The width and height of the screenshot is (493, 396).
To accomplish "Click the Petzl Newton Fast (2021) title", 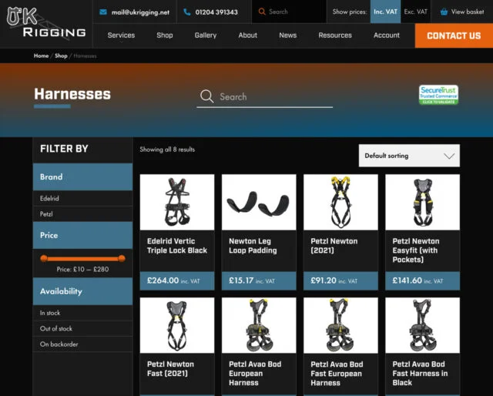I will pos(170,368).
